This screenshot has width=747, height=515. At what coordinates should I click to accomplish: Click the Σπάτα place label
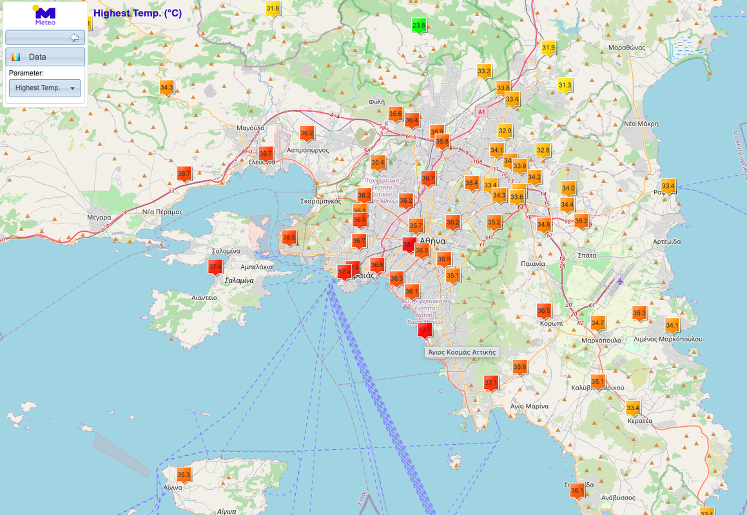[x=587, y=256]
